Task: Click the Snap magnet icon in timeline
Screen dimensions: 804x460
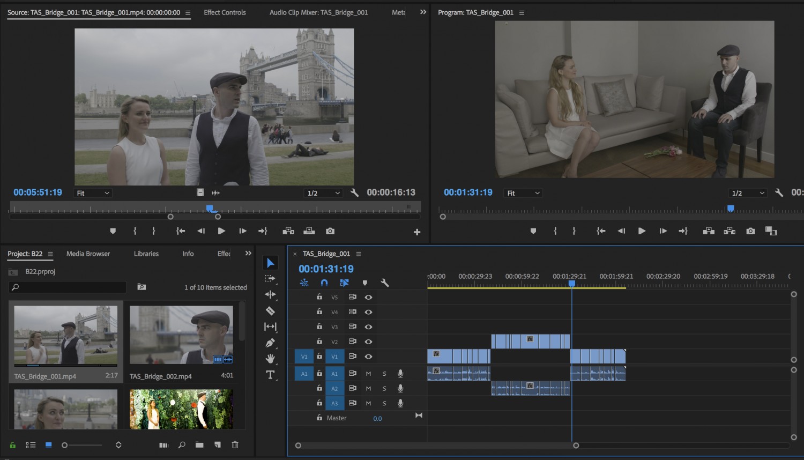Action: pyautogui.click(x=324, y=283)
